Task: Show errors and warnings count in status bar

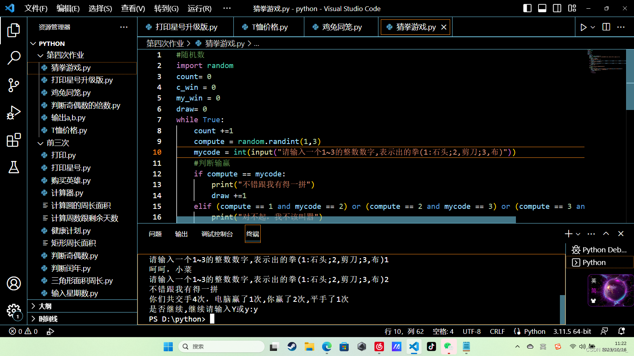Action: 23,331
